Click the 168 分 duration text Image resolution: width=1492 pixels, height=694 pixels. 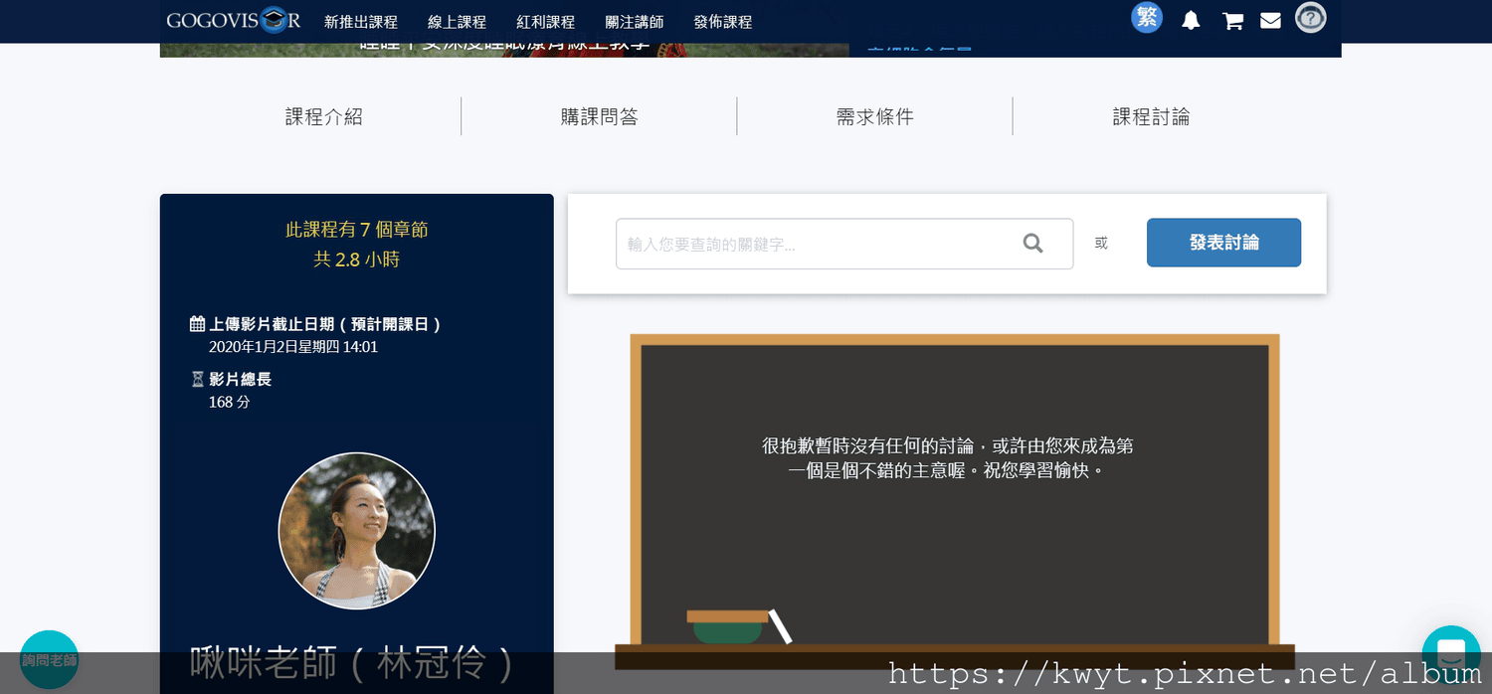(230, 402)
